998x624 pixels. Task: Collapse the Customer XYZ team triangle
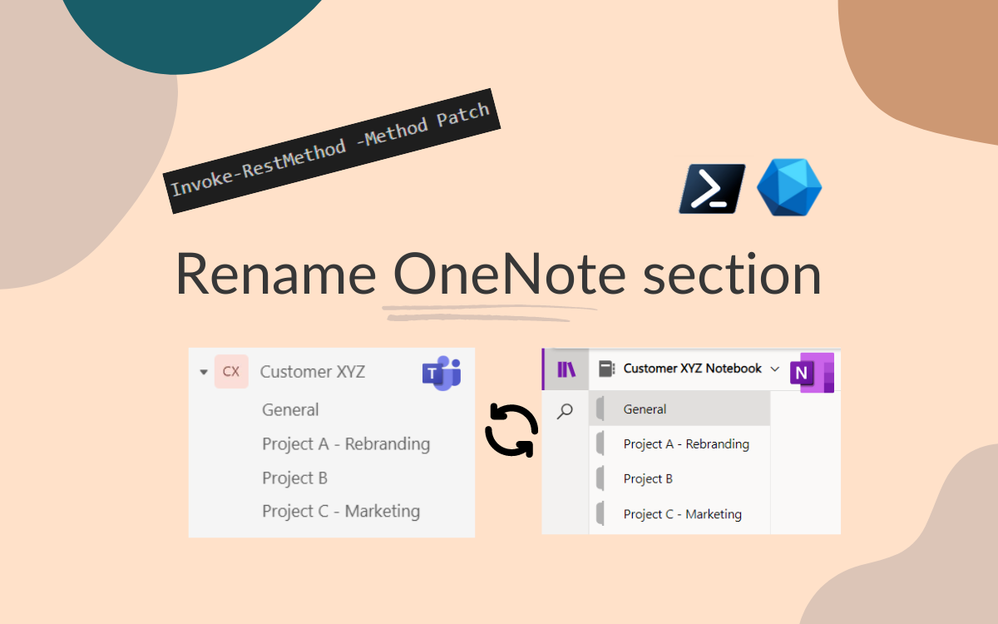(x=204, y=373)
